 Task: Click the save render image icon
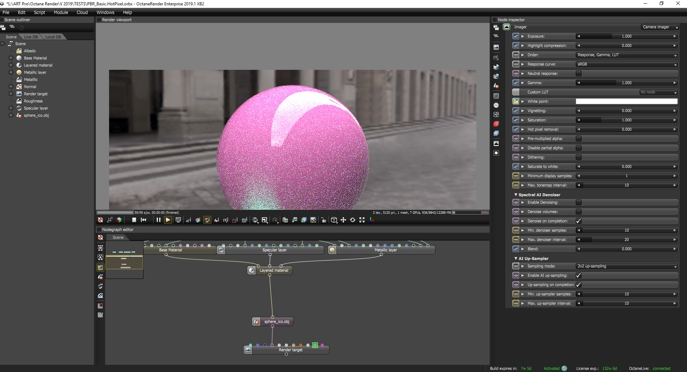[x=295, y=220]
